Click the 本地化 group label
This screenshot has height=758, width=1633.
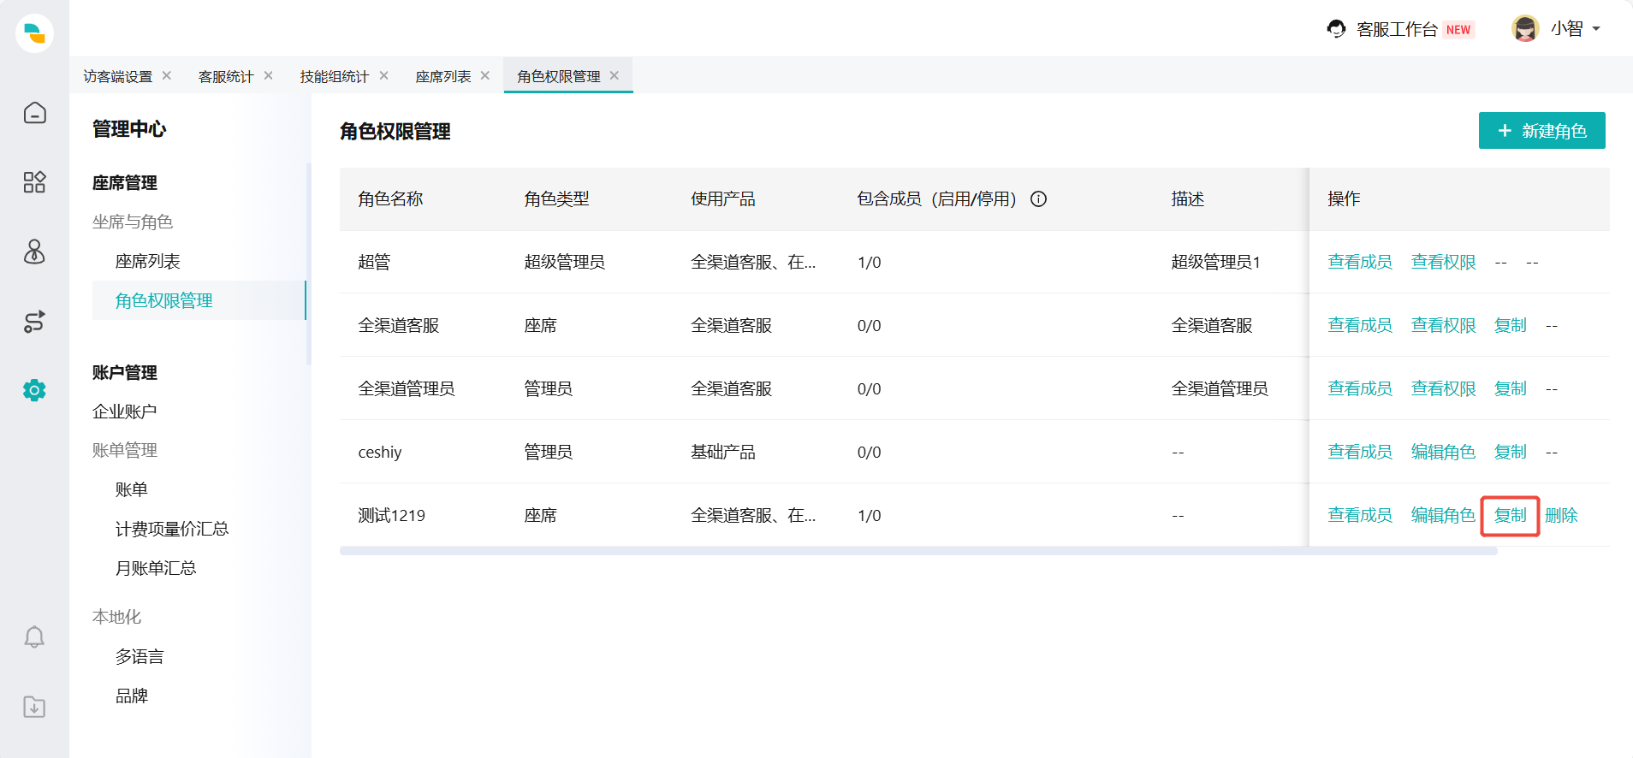(117, 617)
